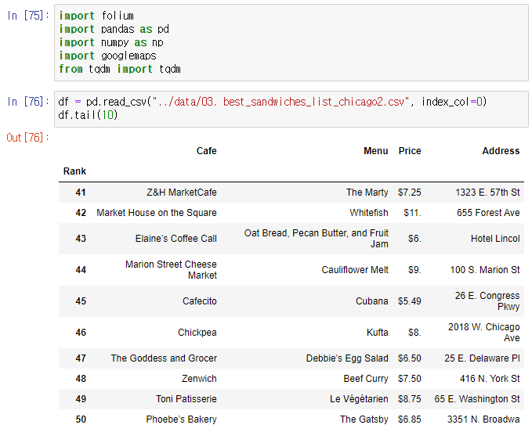Click the Hotel Lincol address cell
The image size is (532, 432).
[495, 239]
